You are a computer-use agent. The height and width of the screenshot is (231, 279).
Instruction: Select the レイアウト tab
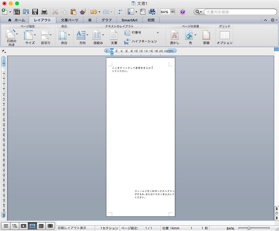coord(43,20)
